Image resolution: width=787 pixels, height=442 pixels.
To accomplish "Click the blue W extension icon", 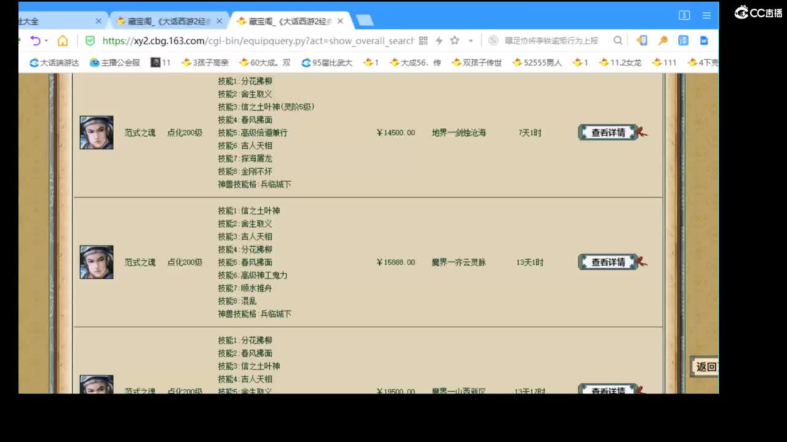I will (x=704, y=41).
